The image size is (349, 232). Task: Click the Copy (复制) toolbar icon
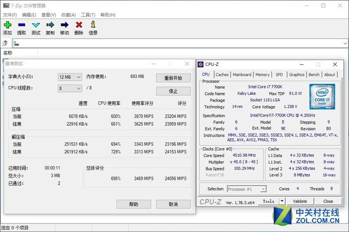pos(50,25)
